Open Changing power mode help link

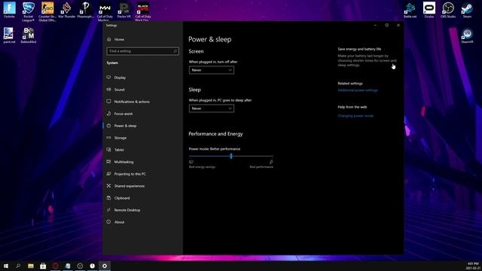click(x=355, y=116)
